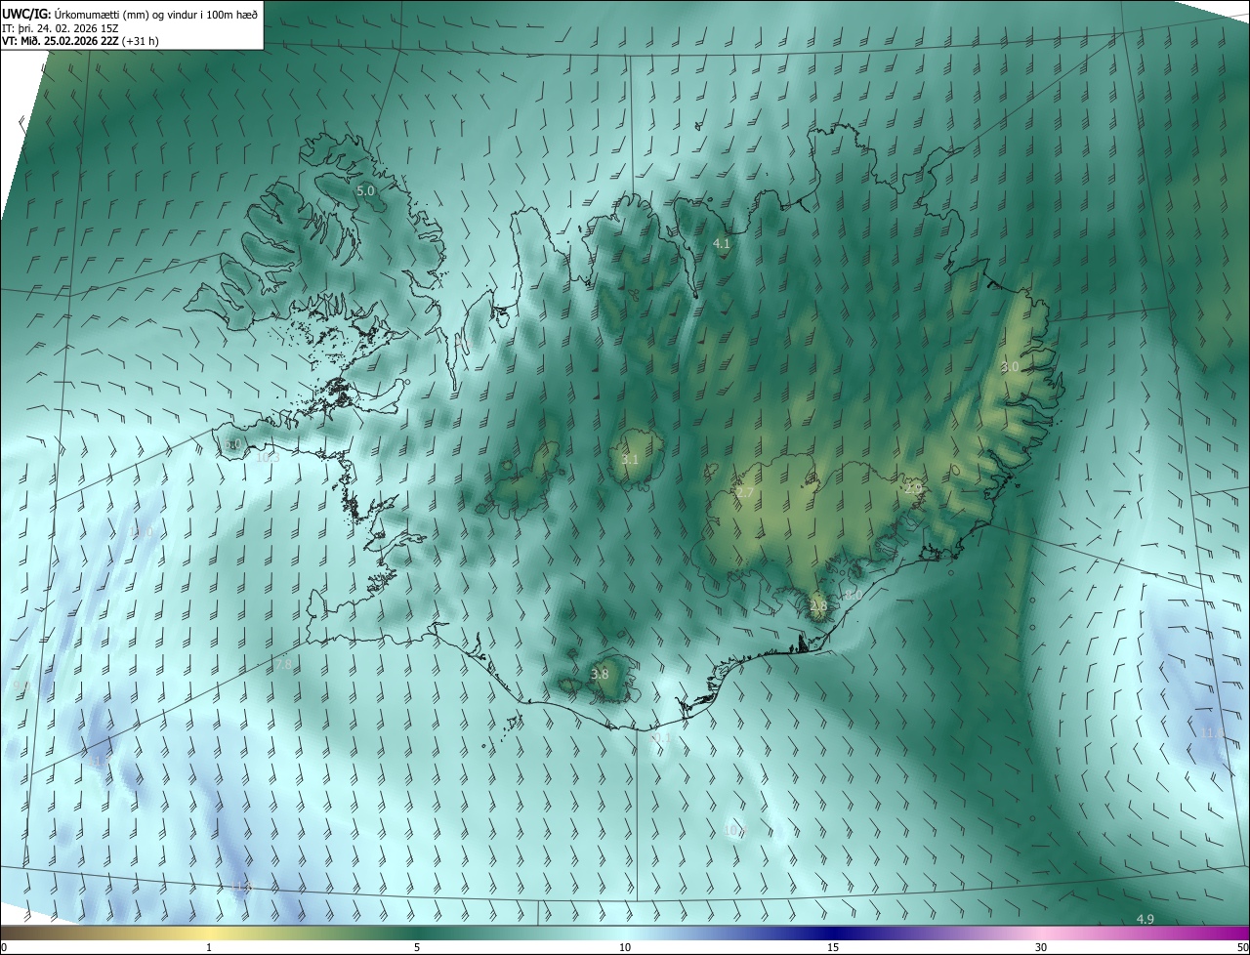The height and width of the screenshot is (955, 1250).
Task: Click the 10.1 value off the south coast
Action: tap(662, 738)
